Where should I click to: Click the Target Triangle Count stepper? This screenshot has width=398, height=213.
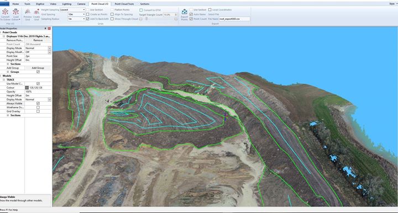point(176,15)
